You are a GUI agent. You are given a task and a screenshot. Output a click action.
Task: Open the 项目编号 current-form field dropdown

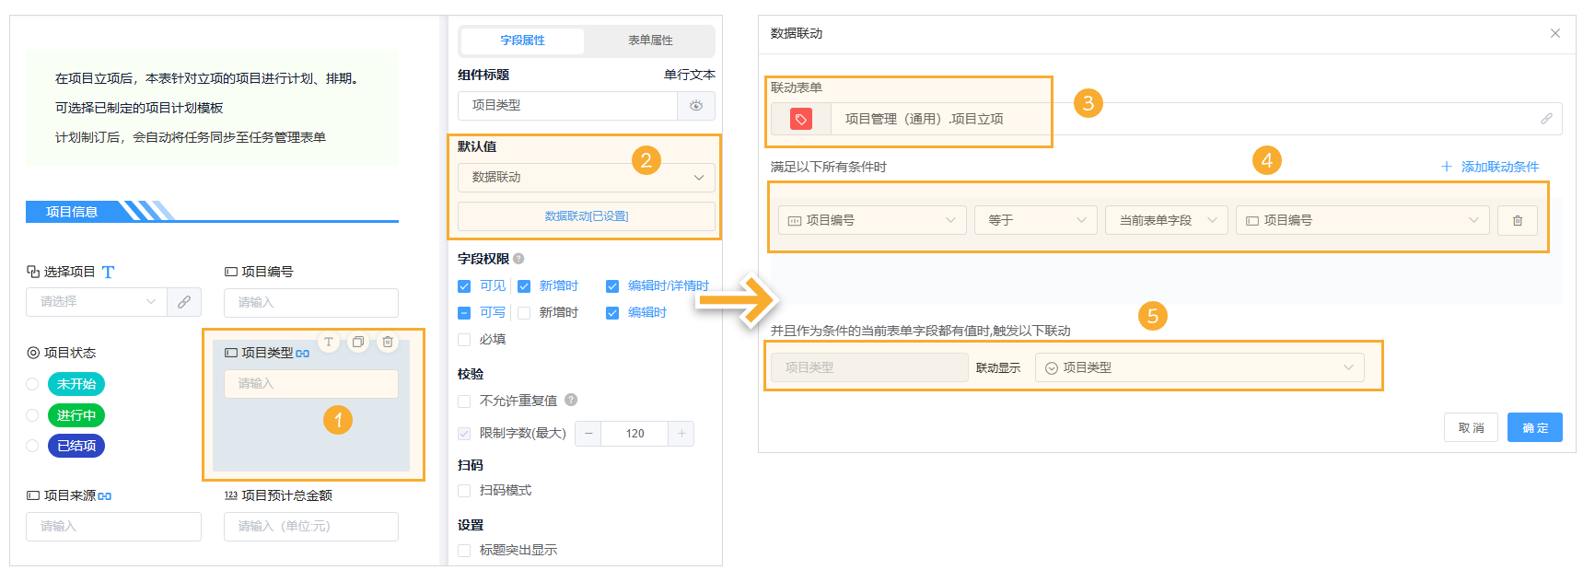click(x=1363, y=220)
